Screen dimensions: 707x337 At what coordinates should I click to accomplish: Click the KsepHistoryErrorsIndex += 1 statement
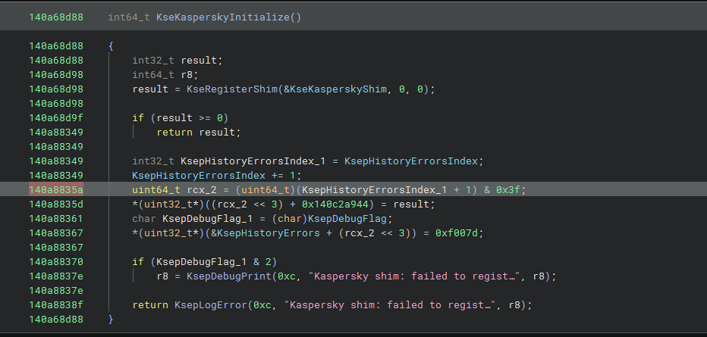(x=216, y=176)
